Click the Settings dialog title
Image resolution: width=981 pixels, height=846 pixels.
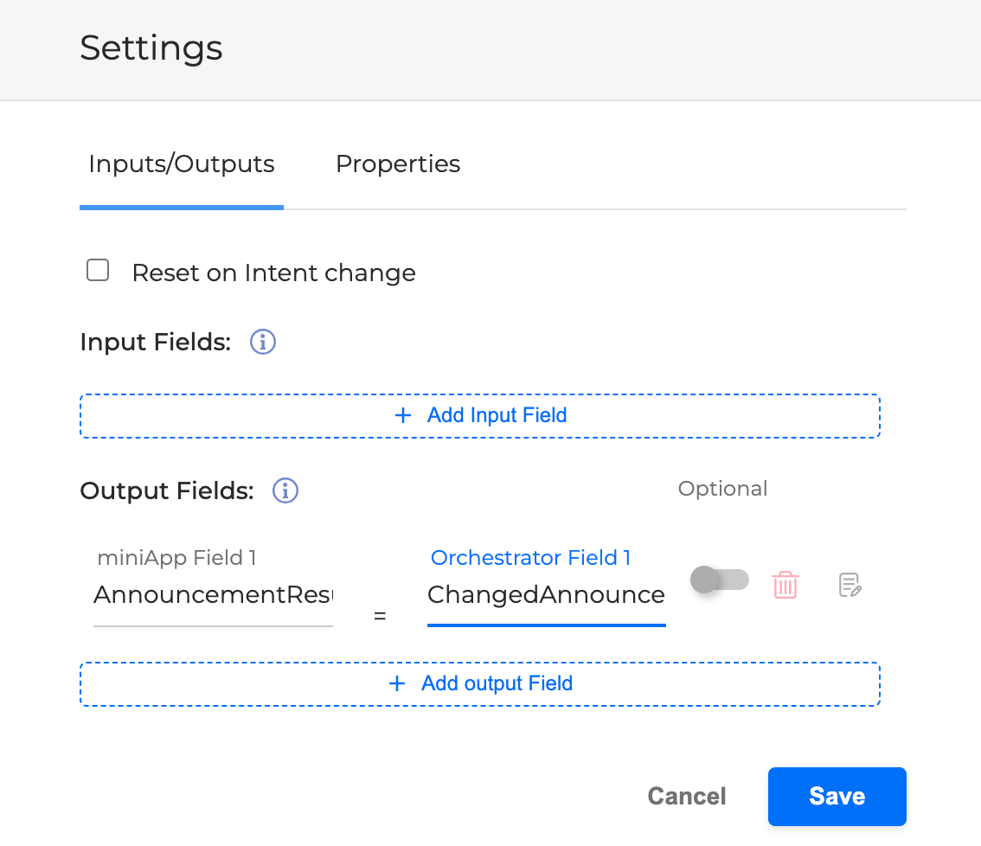click(151, 48)
